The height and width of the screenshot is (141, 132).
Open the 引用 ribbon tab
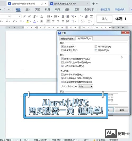pos(48,9)
